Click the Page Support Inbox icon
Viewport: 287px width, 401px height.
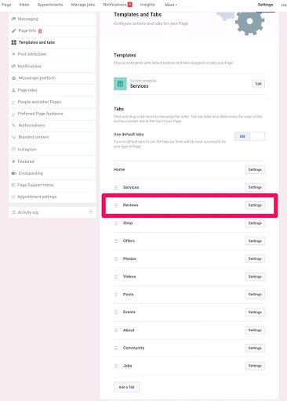pyautogui.click(x=13, y=185)
